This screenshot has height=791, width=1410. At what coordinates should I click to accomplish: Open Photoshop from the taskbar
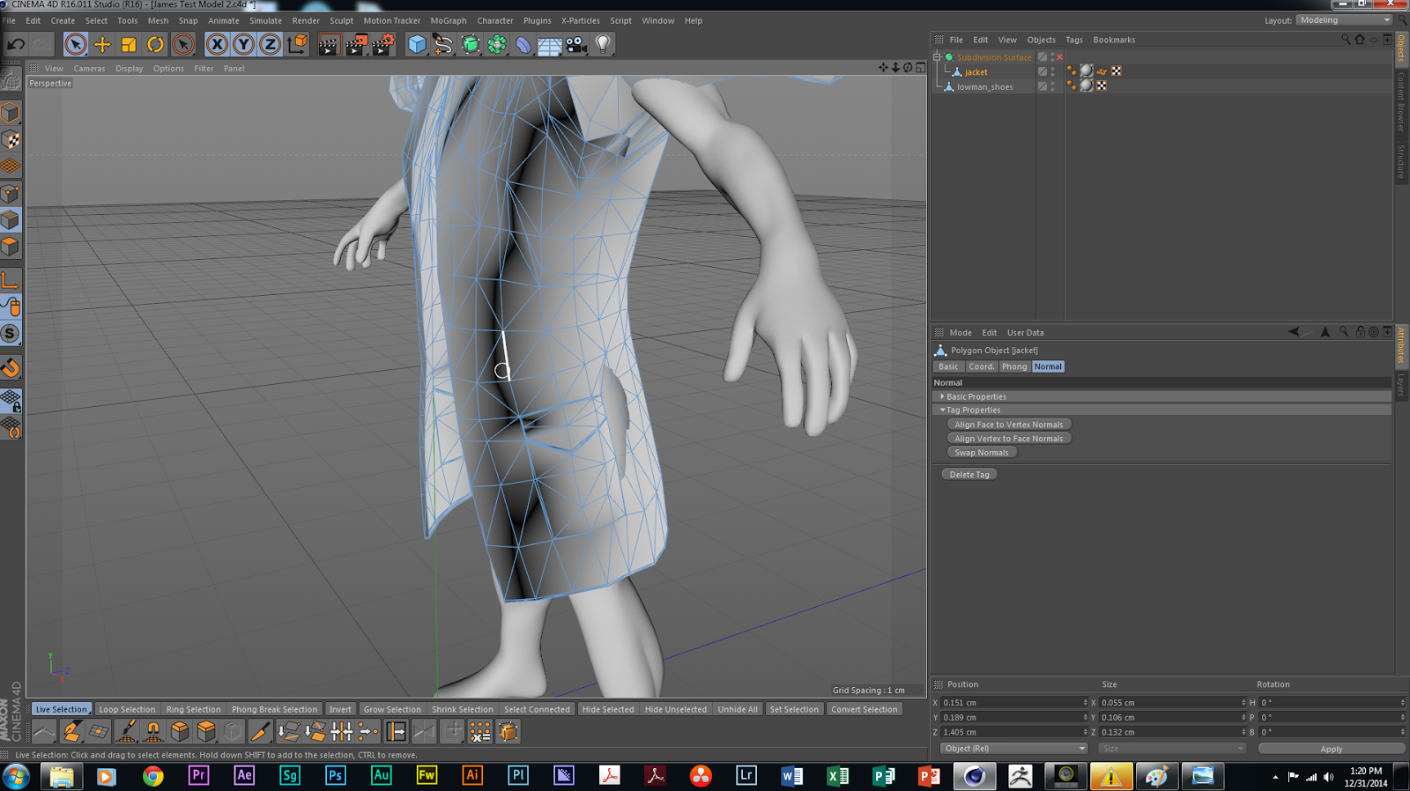coord(336,776)
